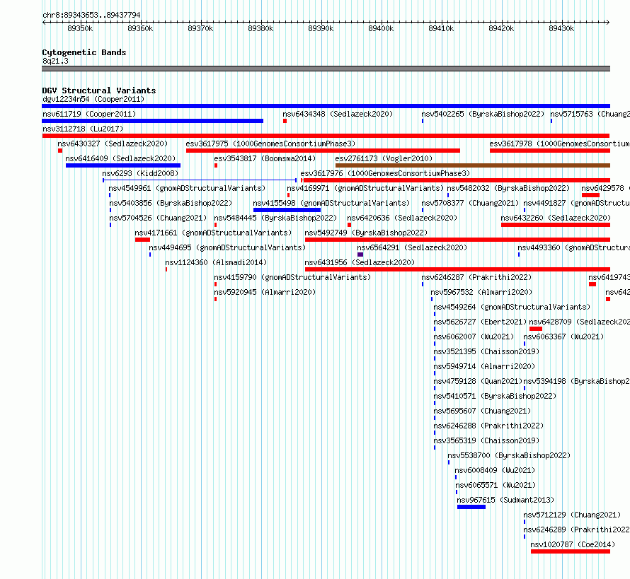
Task: Open nsv6008409 (Wu2021) label
Action: pos(495,470)
